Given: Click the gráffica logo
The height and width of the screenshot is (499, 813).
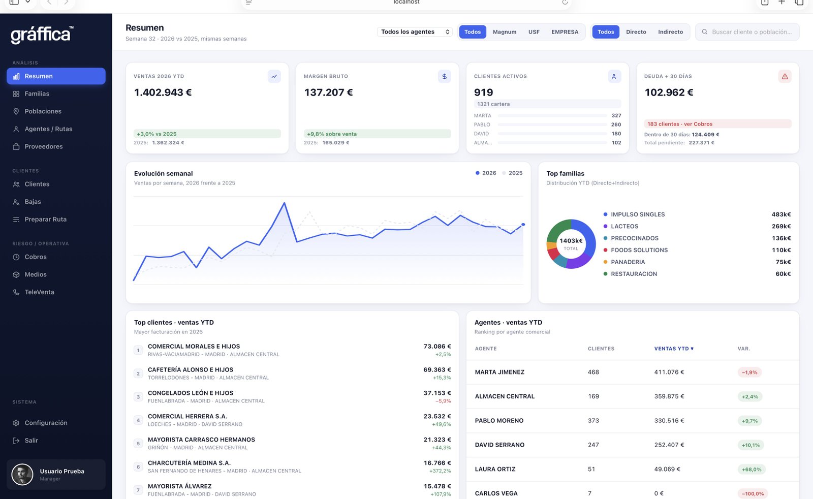Looking at the screenshot, I should tap(42, 35).
